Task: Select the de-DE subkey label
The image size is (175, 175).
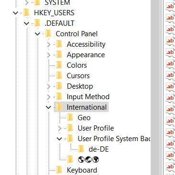Action: [99, 149]
